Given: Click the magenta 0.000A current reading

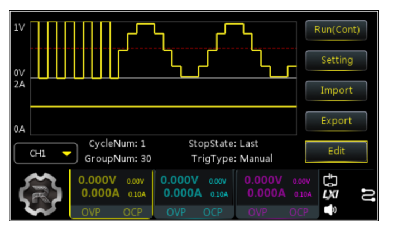Looking at the screenshot, I should tap(266, 193).
